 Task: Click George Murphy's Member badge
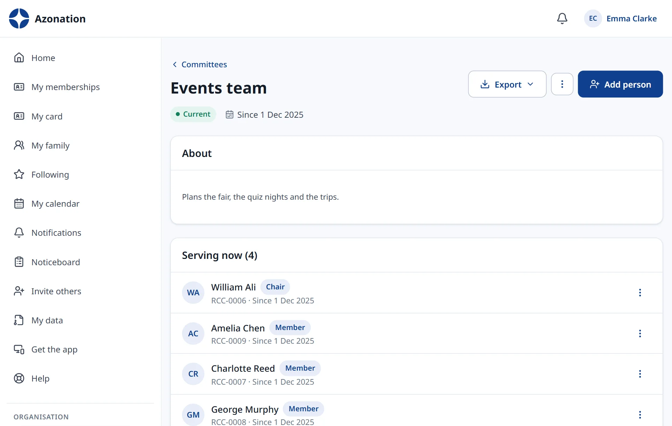(303, 409)
